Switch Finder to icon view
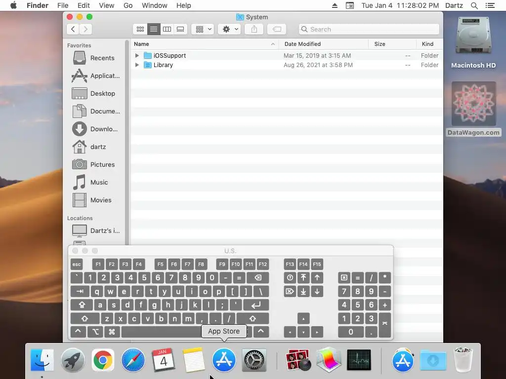The width and height of the screenshot is (506, 379). (140, 29)
